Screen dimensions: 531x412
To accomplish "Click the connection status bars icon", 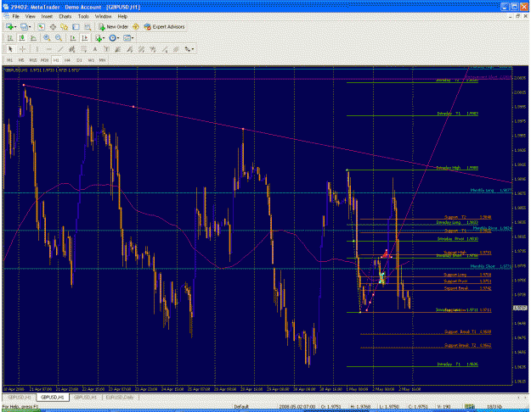I will (469, 406).
